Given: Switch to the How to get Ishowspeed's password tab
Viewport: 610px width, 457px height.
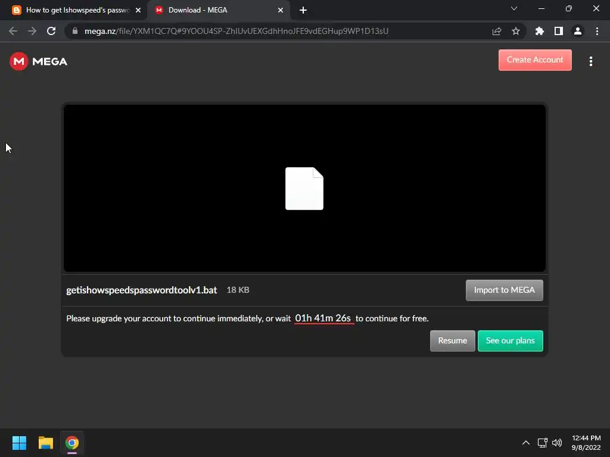Looking at the screenshot, I should pos(77,10).
